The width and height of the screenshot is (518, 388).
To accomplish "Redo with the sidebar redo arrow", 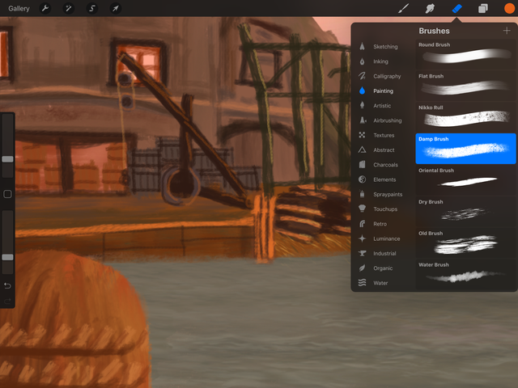I will coord(7,301).
